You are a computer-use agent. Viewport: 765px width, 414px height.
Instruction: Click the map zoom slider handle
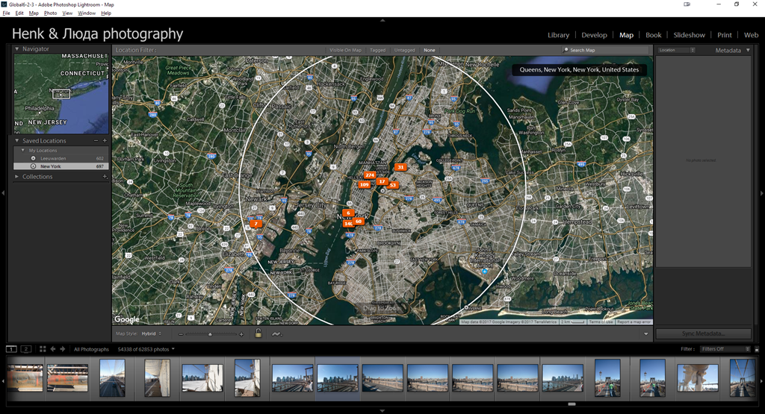pyautogui.click(x=210, y=334)
